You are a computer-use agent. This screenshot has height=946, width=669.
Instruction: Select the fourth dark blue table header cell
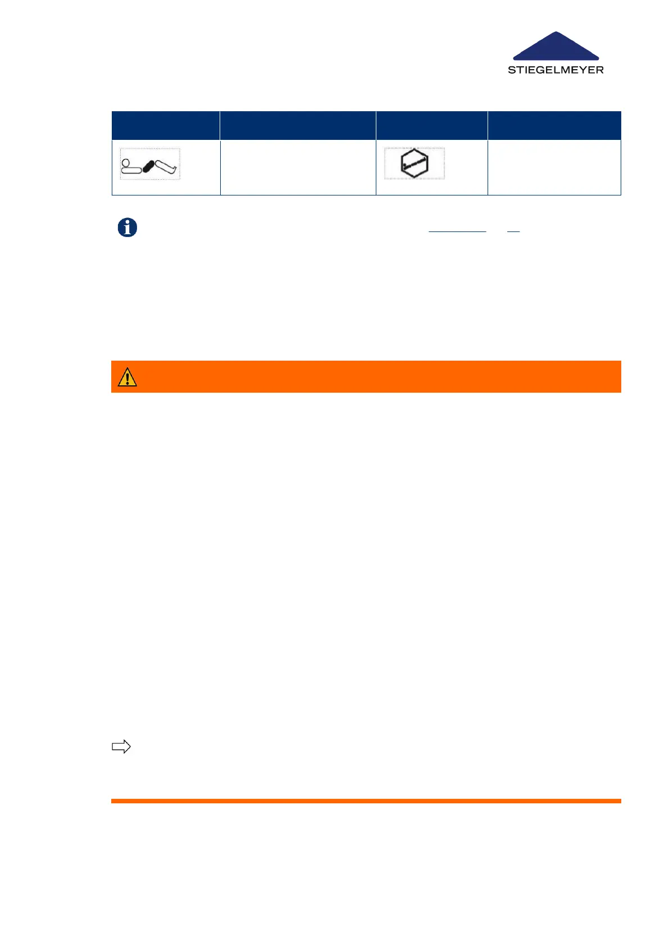[x=554, y=125]
